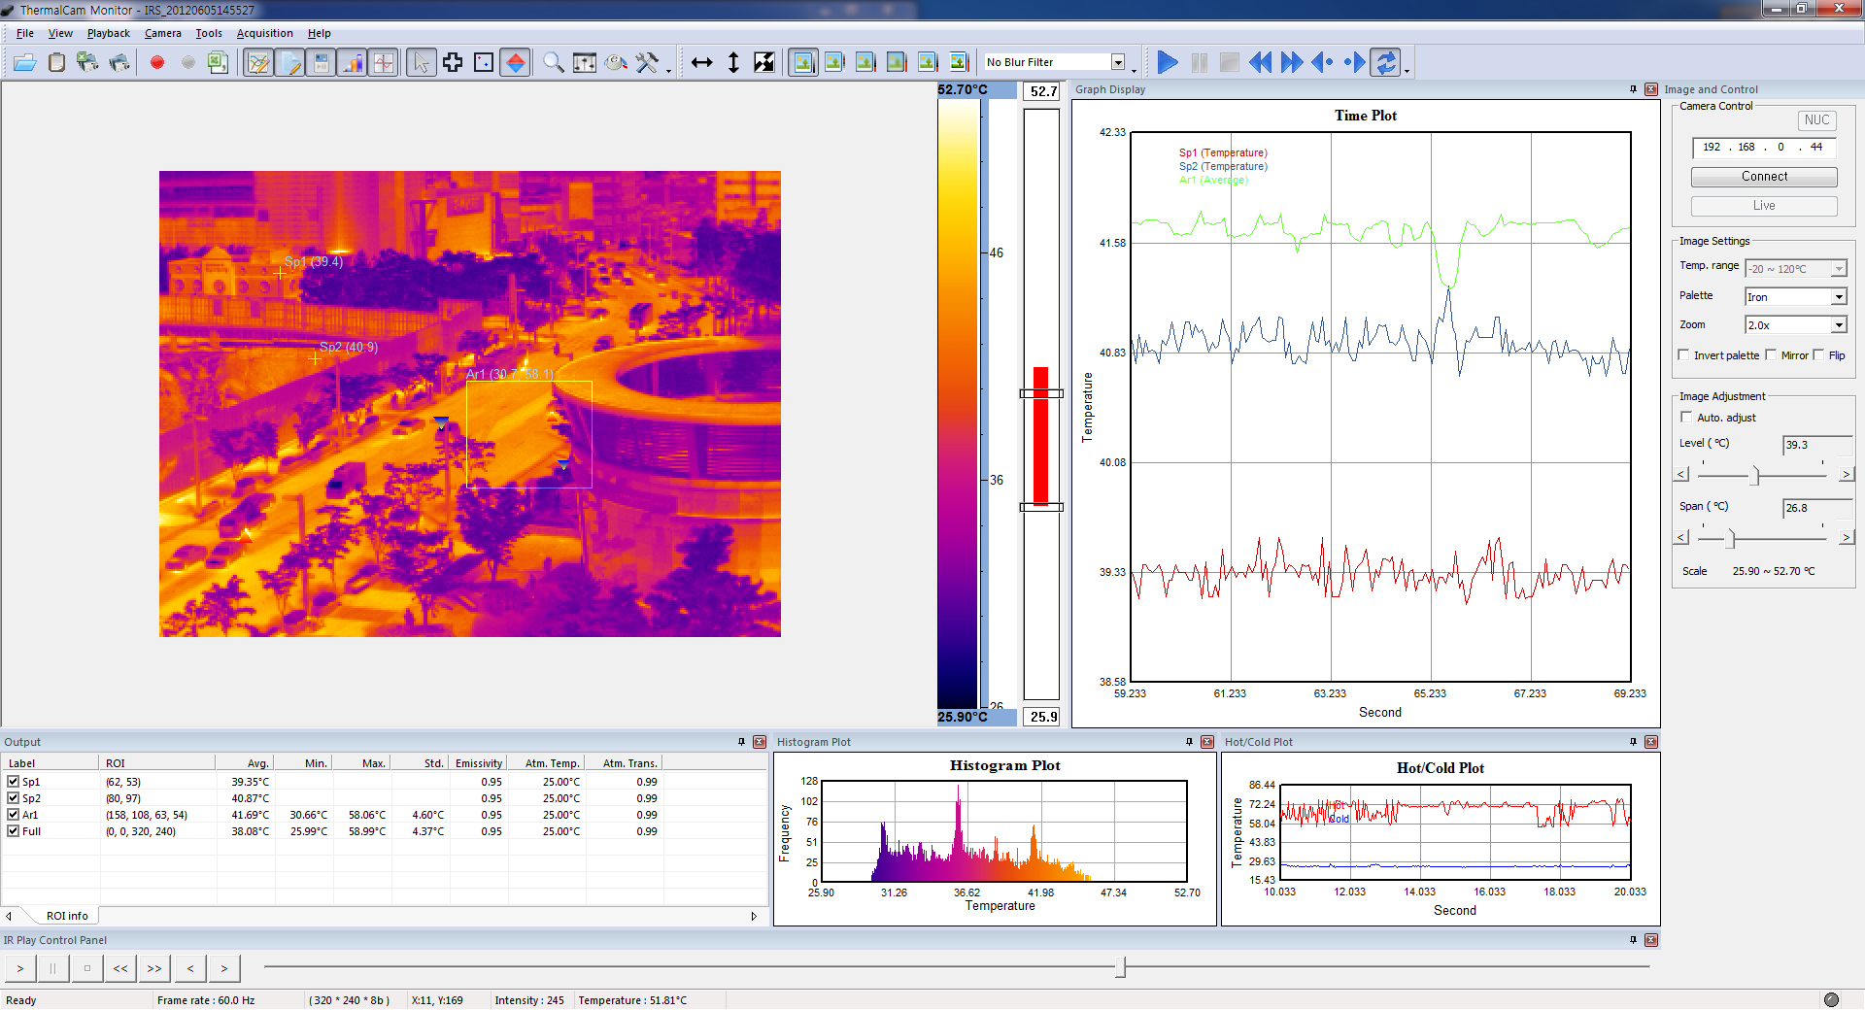
Task: Check the Invert palette option
Action: (x=1684, y=355)
